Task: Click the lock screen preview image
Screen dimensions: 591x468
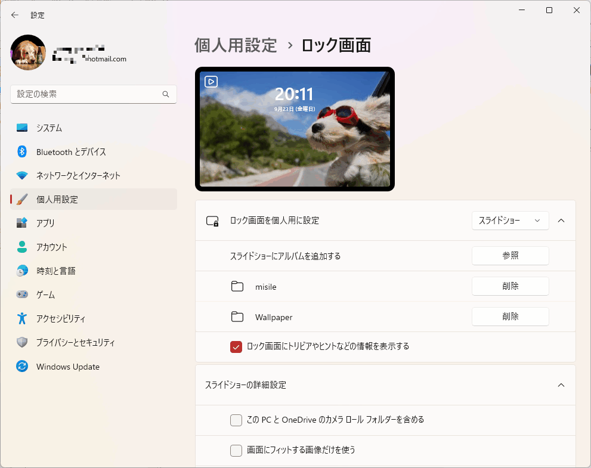Action: [295, 129]
